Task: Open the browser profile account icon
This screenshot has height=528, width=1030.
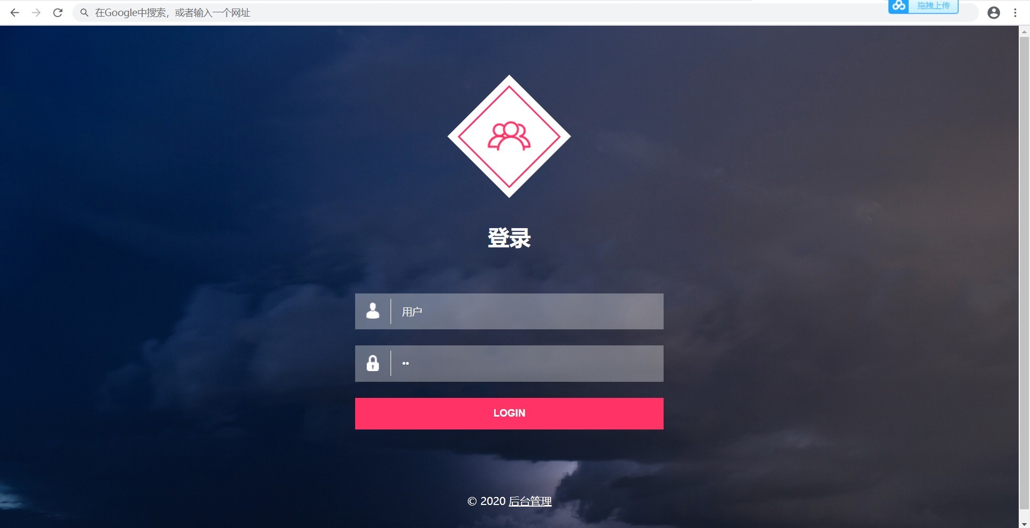Action: (994, 13)
